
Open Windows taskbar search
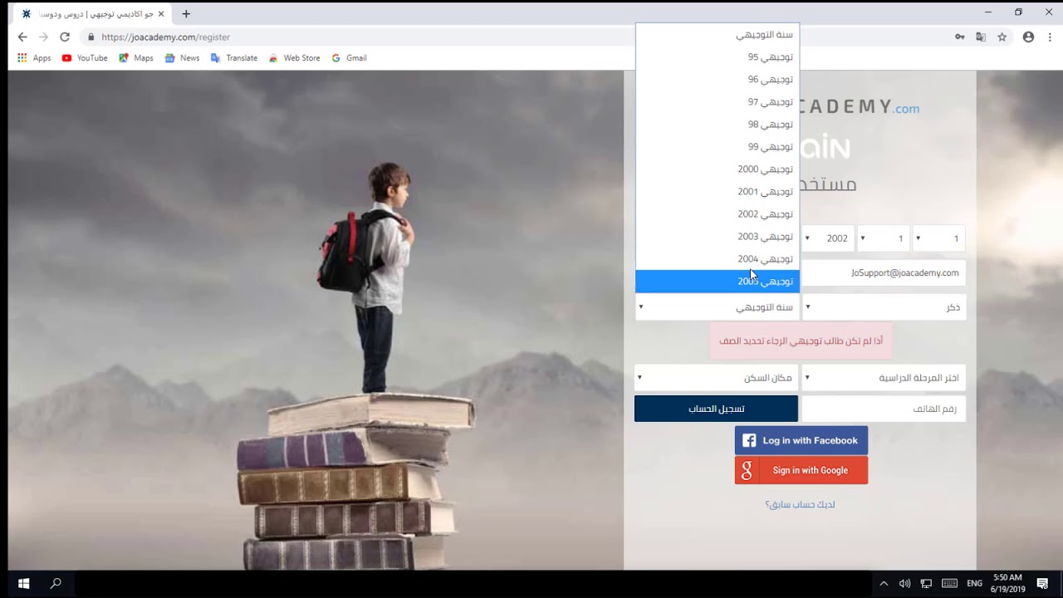coord(56,583)
